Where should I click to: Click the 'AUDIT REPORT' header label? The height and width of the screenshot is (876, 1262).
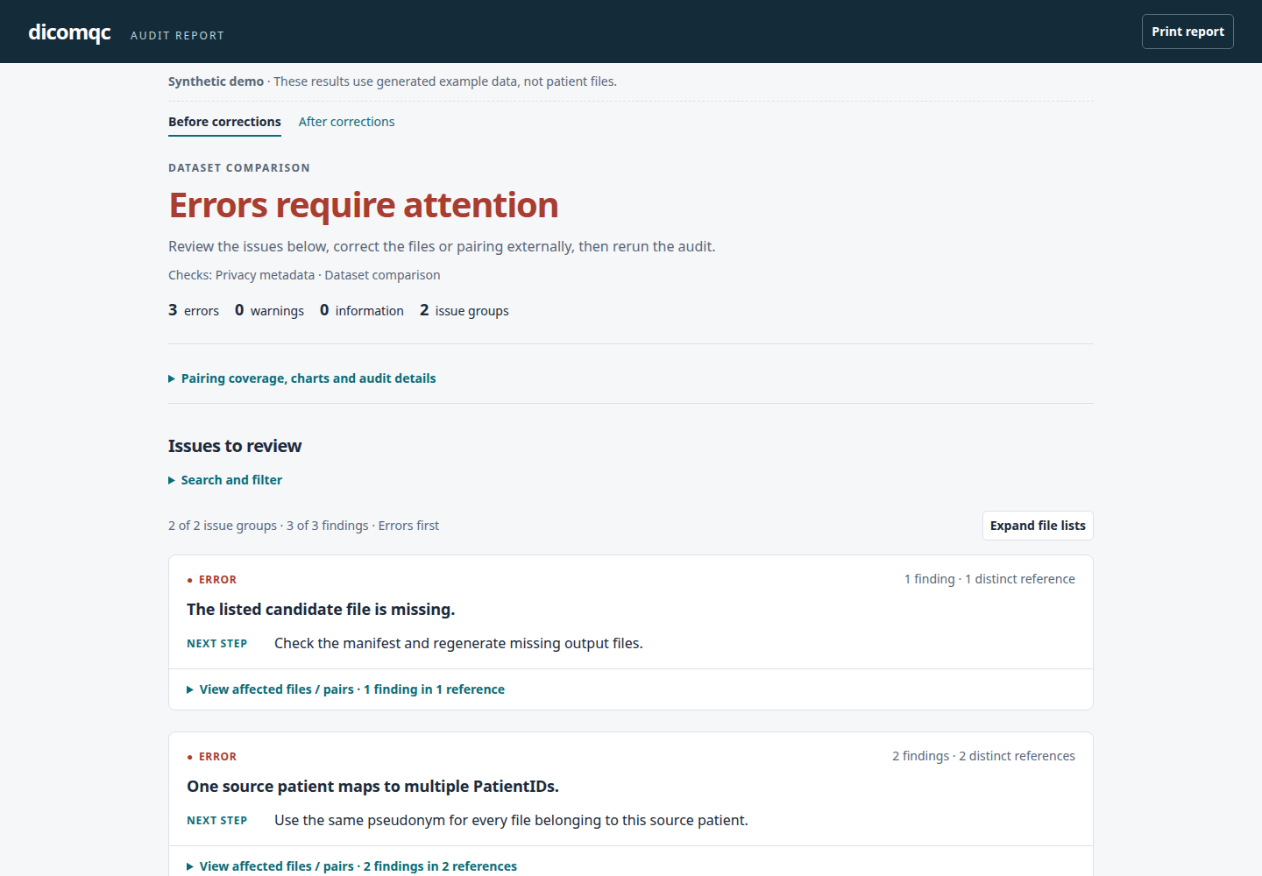(177, 36)
